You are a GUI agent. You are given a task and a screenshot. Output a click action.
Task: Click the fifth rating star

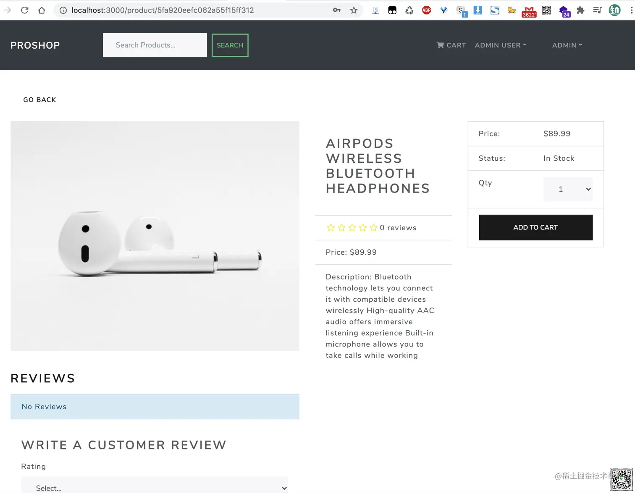[x=373, y=227]
